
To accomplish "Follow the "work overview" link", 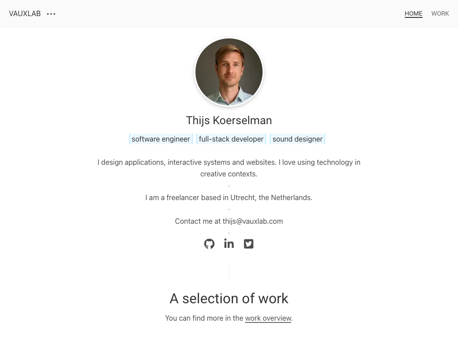I will pos(268,318).
